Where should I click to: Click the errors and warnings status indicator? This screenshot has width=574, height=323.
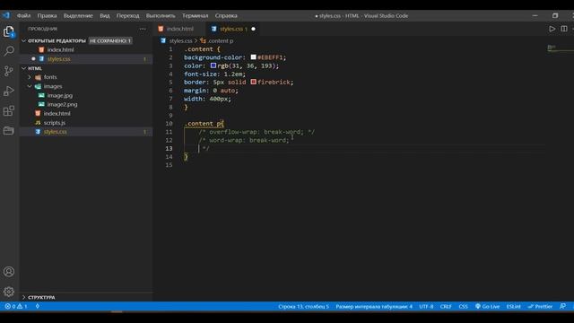(16, 307)
